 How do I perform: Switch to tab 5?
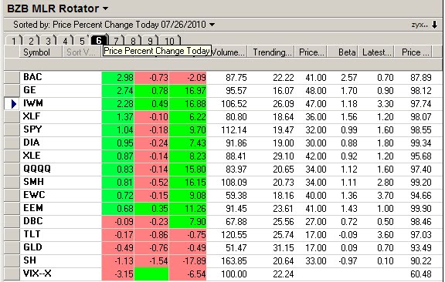[82, 41]
